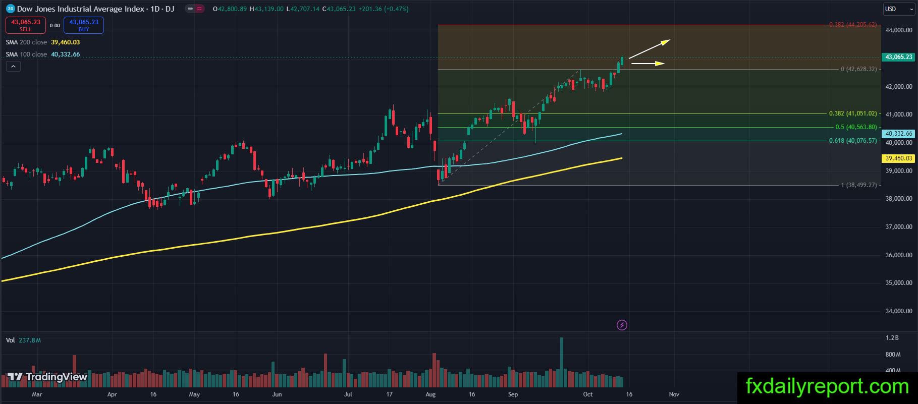Click the open value O42,800.89
The height and width of the screenshot is (404, 918).
[x=230, y=9]
